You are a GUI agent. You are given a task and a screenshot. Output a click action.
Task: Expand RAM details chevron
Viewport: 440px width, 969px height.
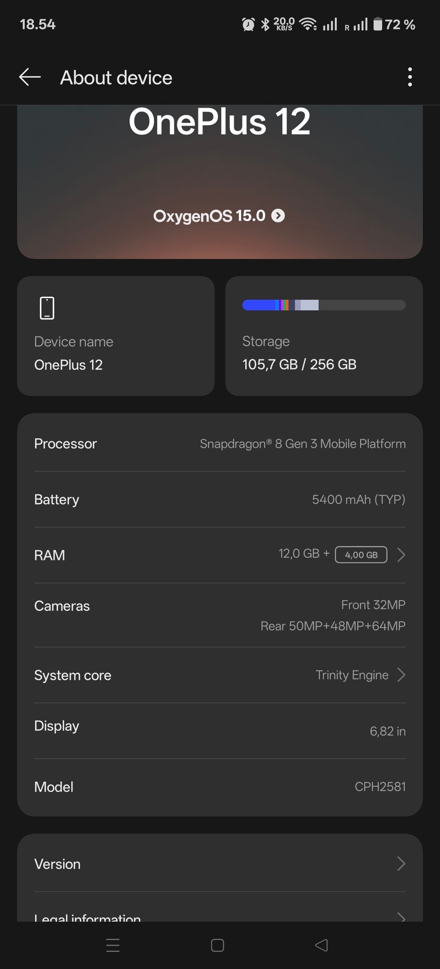[401, 555]
